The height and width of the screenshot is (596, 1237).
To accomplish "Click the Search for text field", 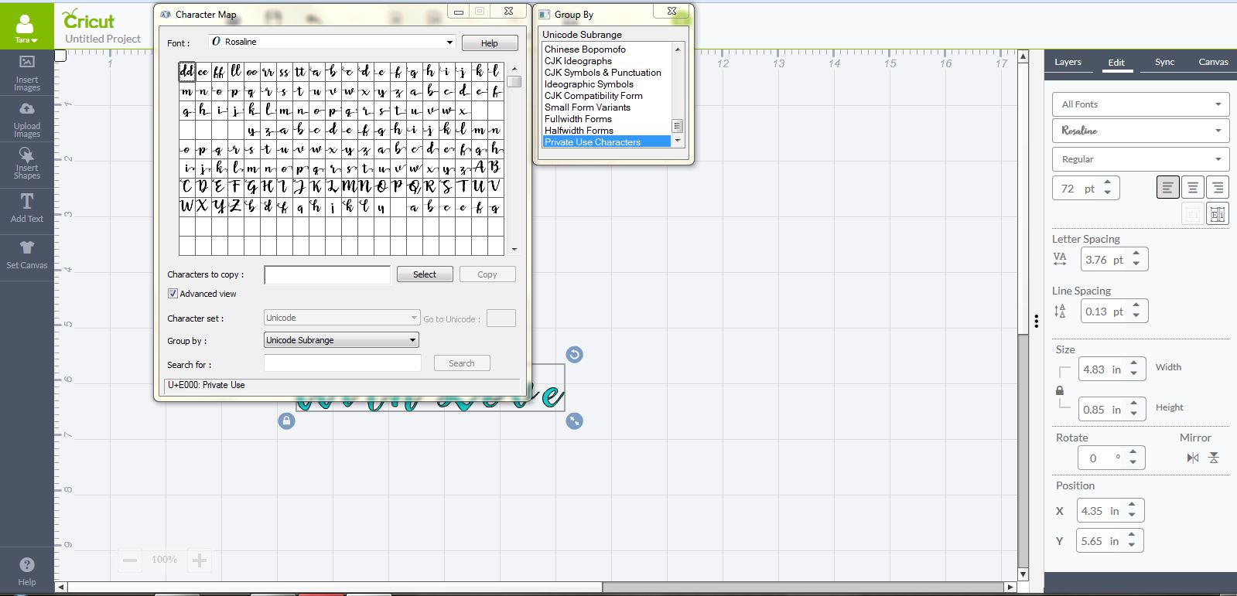I will point(343,363).
